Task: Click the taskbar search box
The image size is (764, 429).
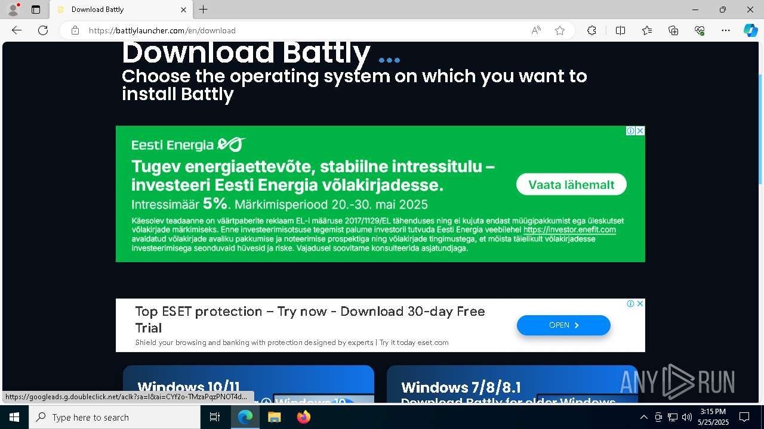Action: (115, 417)
